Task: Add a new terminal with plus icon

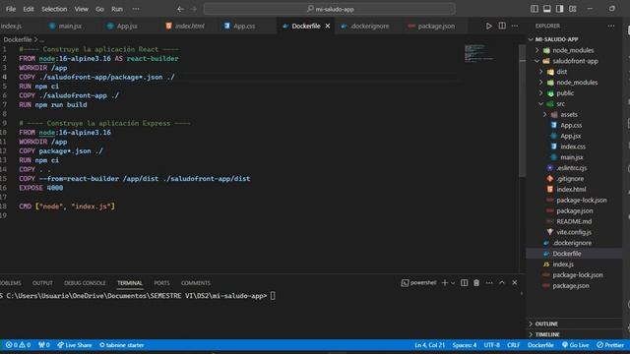Action: (444, 283)
